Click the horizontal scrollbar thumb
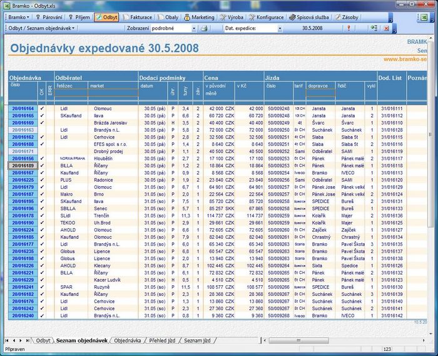 tap(298, 340)
